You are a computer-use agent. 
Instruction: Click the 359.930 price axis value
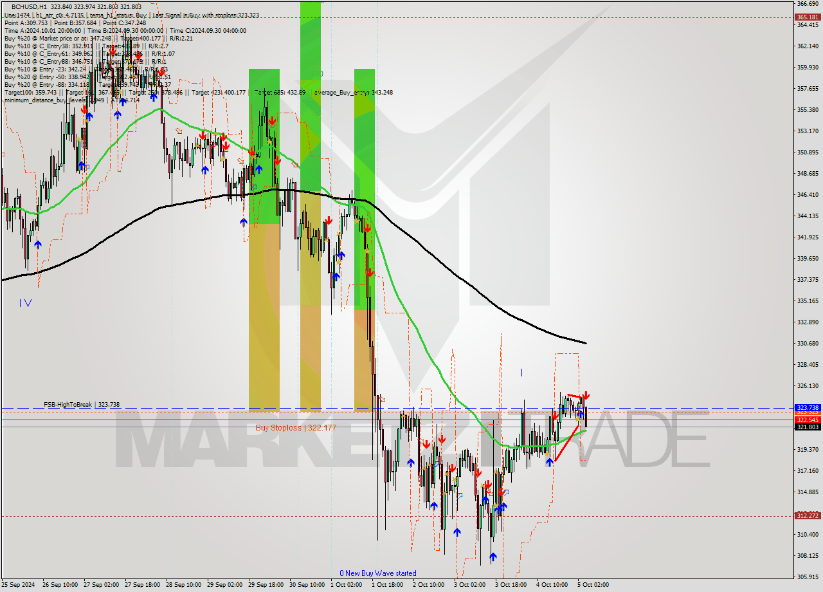pyautogui.click(x=807, y=67)
